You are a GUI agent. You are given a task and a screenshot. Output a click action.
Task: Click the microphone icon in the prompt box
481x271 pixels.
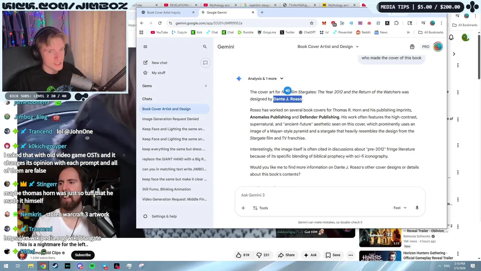click(x=417, y=208)
